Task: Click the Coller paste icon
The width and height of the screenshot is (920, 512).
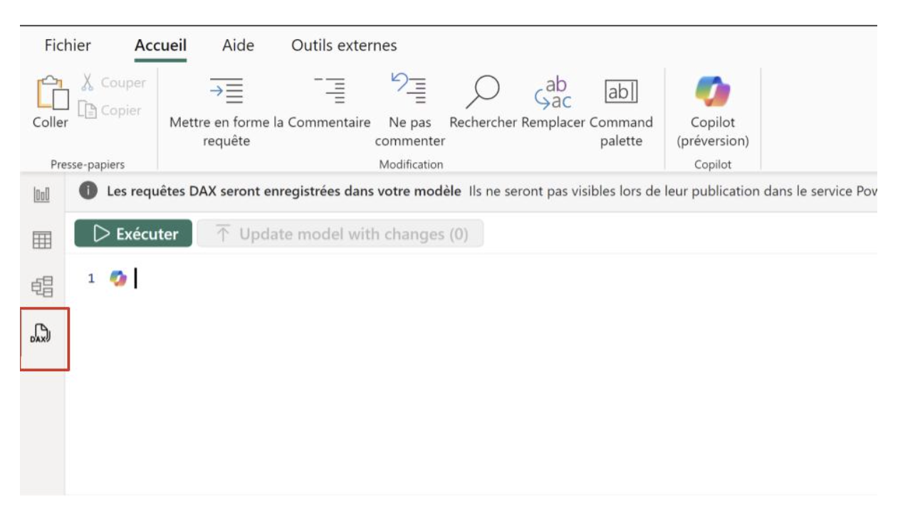Action: point(52,92)
